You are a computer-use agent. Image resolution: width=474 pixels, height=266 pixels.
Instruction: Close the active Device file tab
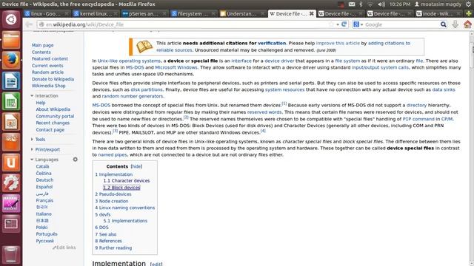point(311,13)
